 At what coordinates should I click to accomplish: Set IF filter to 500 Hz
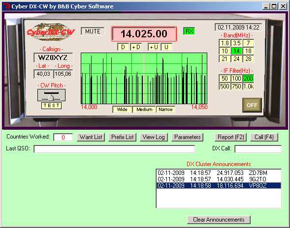(225, 86)
